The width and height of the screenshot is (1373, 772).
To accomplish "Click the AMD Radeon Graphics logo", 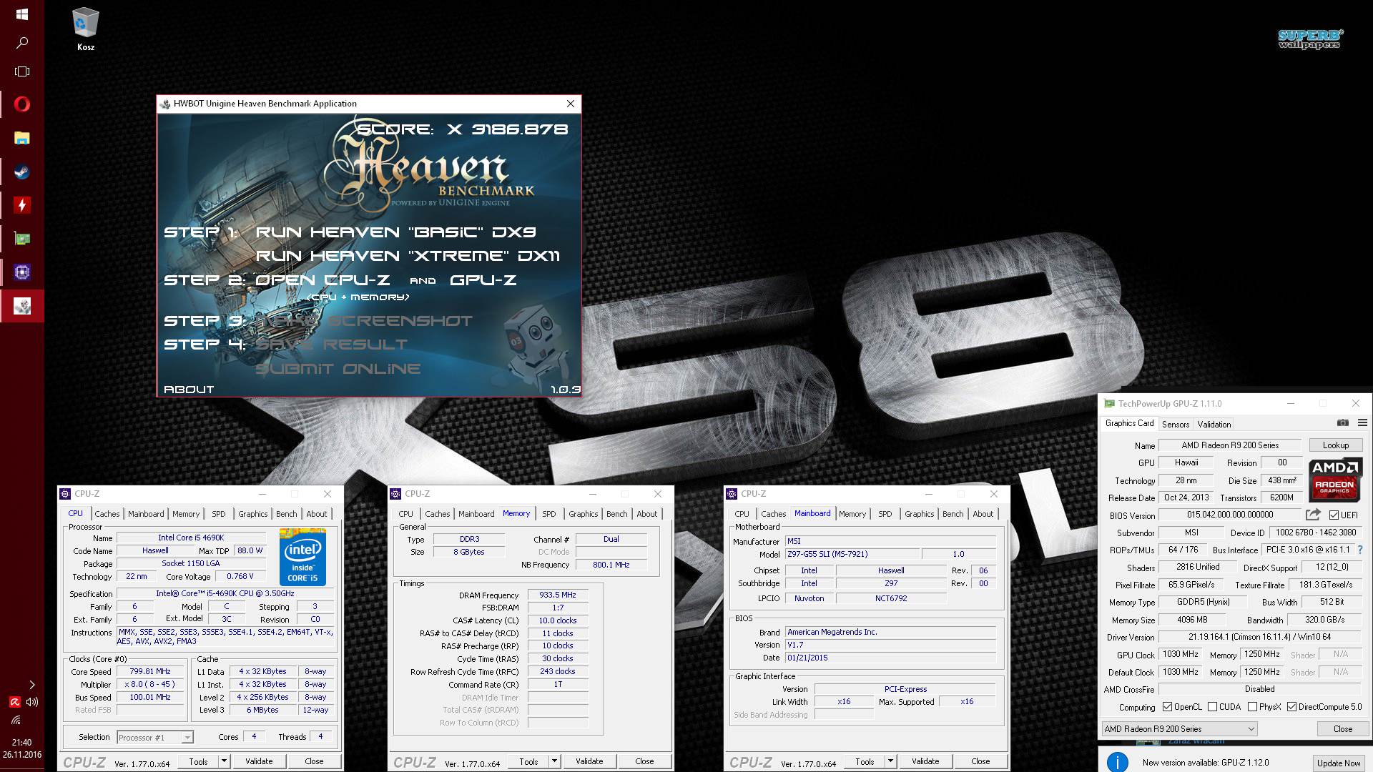I will coord(1335,479).
